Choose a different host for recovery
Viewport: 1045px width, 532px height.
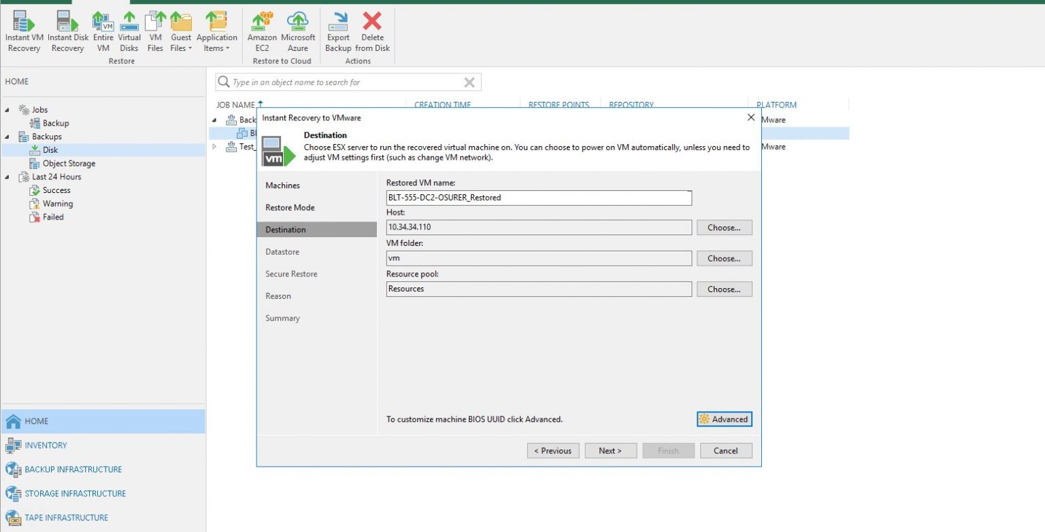click(724, 227)
